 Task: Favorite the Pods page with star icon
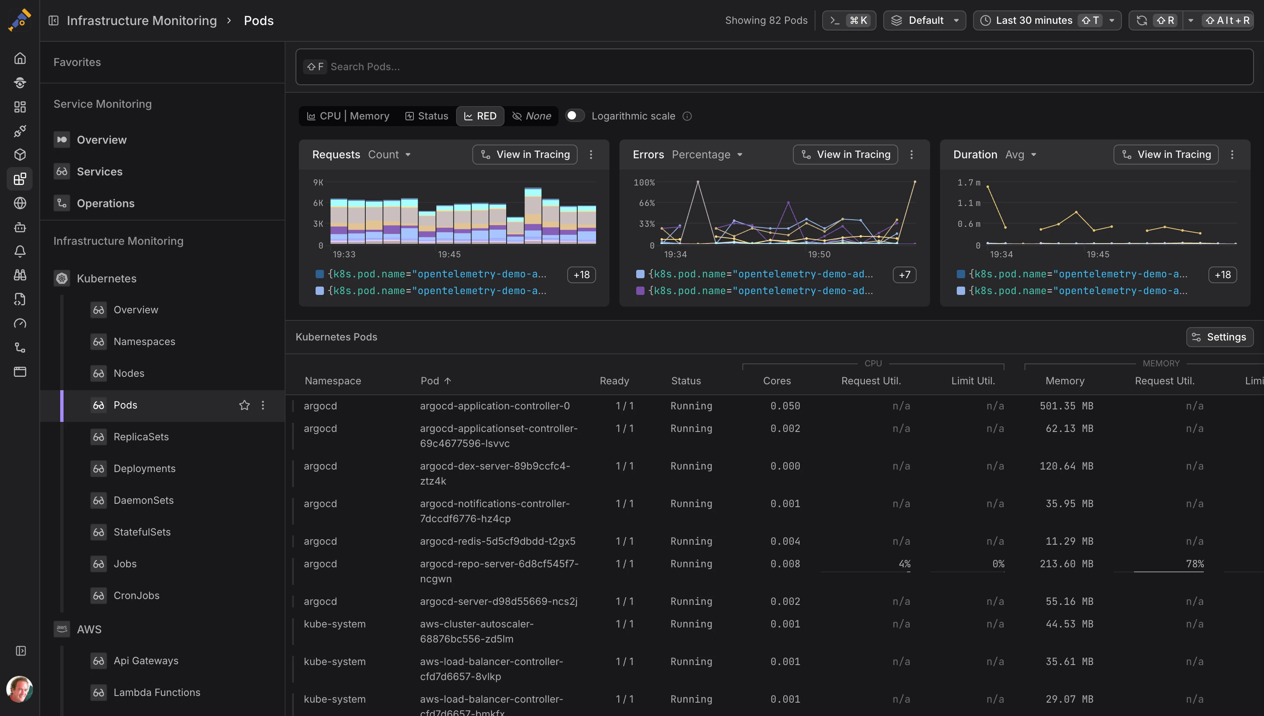tap(244, 405)
